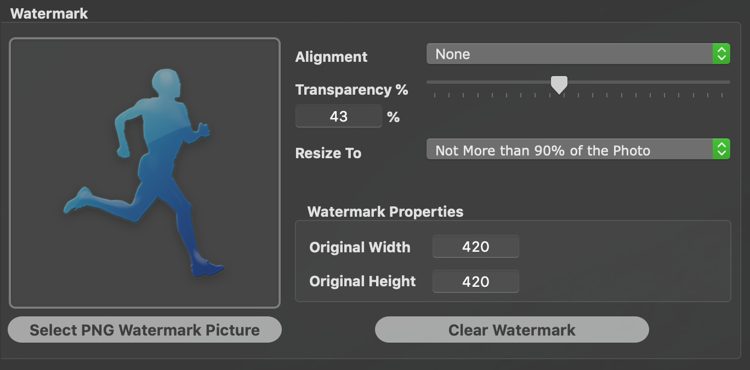Click the Watermark Properties group title
This screenshot has height=370, width=750.
(x=385, y=212)
